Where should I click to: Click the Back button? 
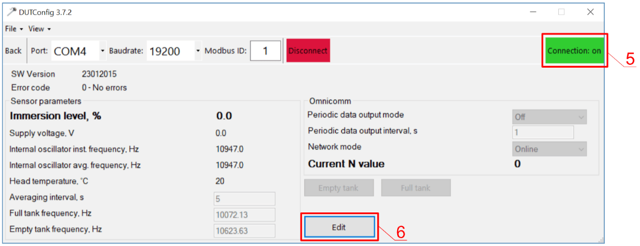(13, 51)
